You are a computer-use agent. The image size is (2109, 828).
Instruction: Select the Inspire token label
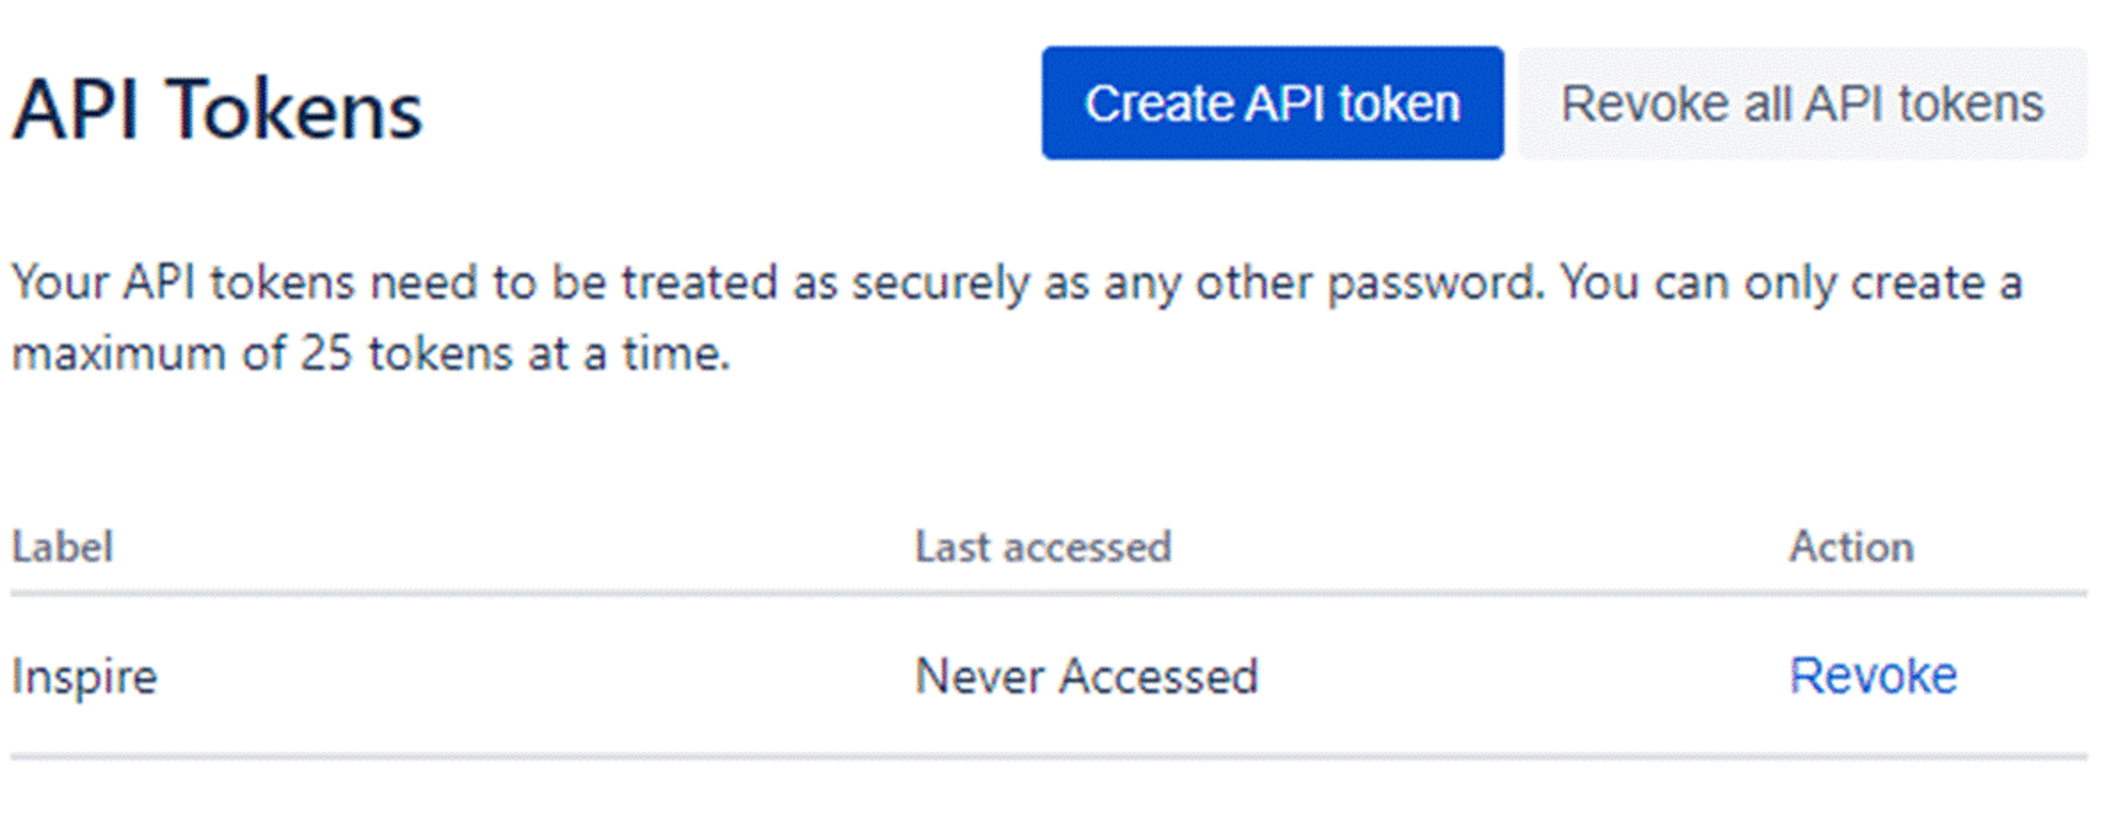pyautogui.click(x=84, y=677)
